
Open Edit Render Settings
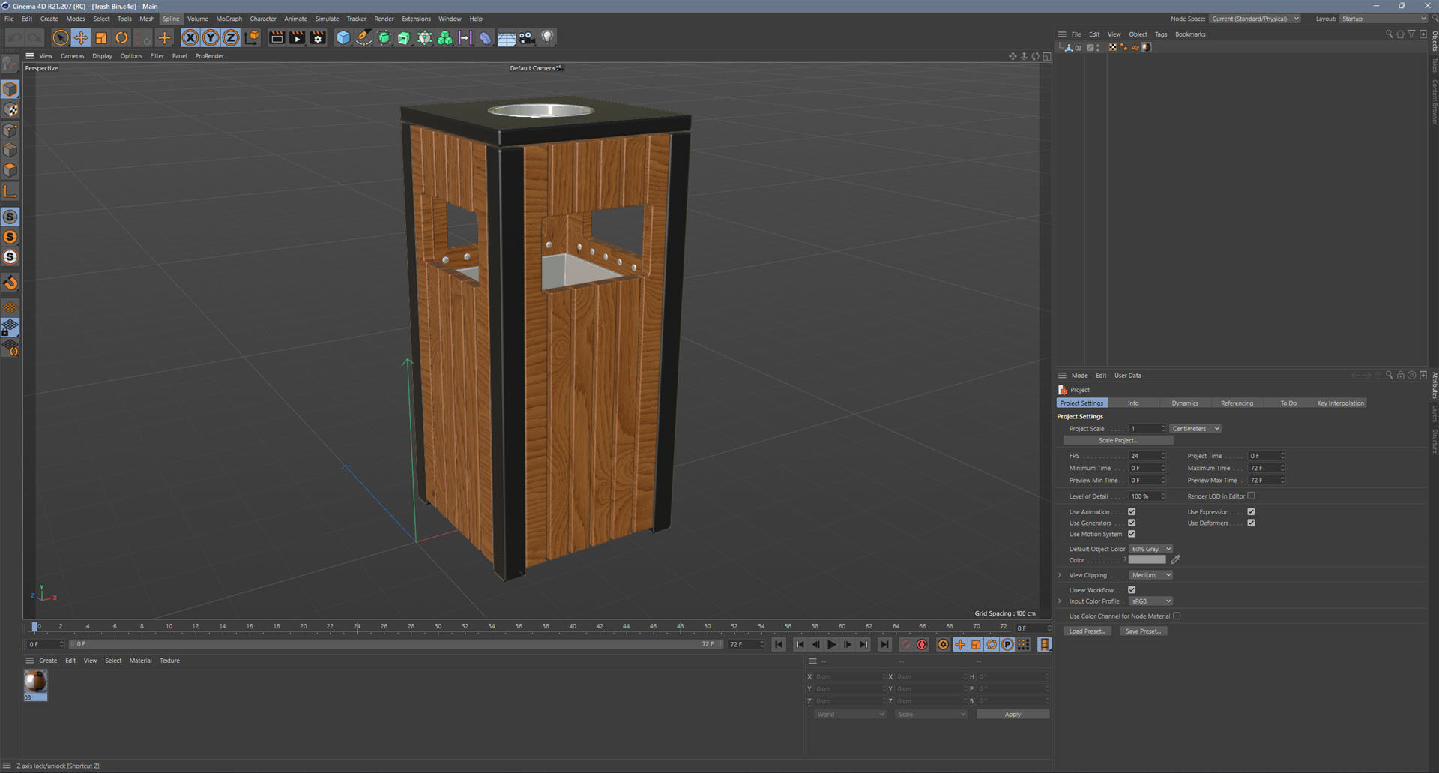[x=318, y=37]
